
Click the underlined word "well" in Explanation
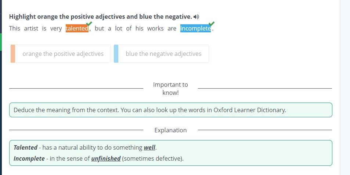click(x=149, y=147)
